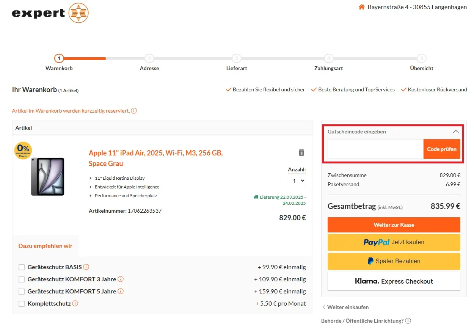Image resolution: width=474 pixels, height=331 pixels.
Task: Show info for Geräteschutz KOMFORT 5 Jahre
Action: [121, 291]
